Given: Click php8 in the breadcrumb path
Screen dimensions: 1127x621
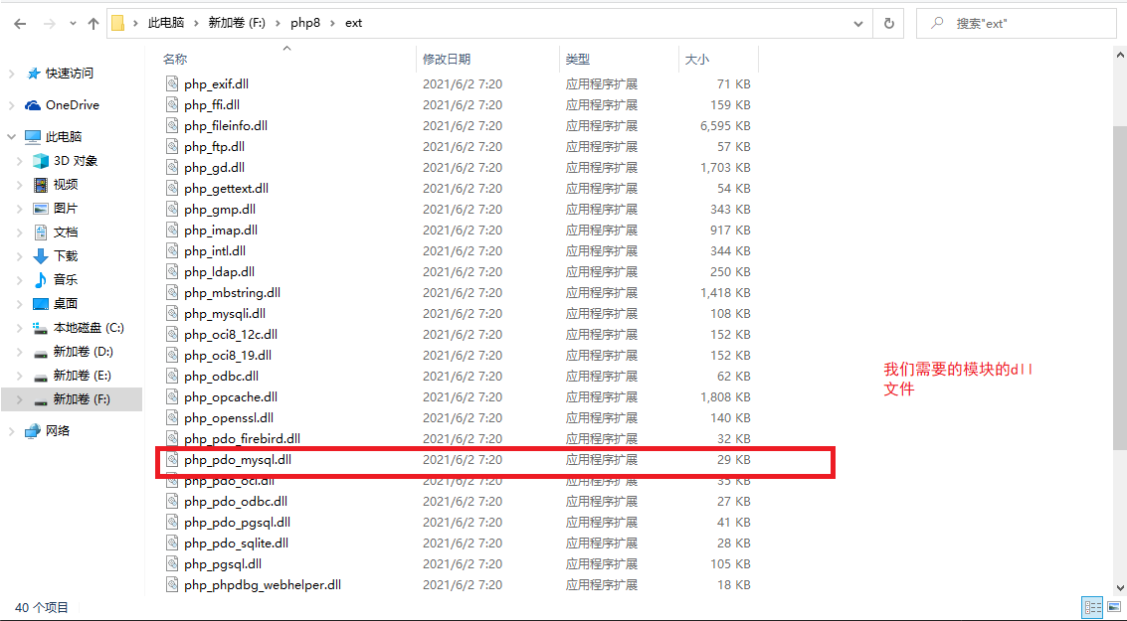Looking at the screenshot, I should coord(305,24).
